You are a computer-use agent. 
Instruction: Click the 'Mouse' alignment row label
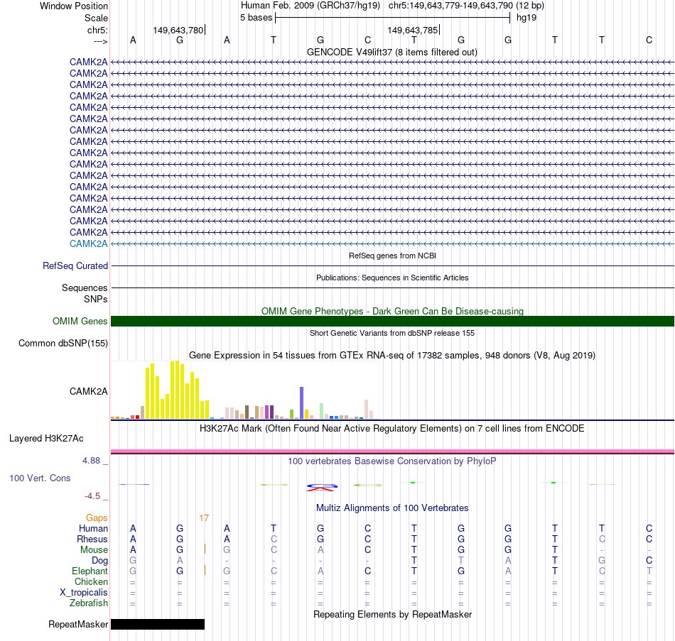[94, 550]
